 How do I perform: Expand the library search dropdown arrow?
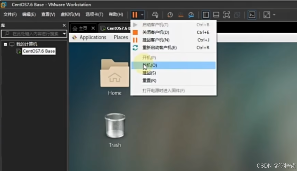click(x=64, y=34)
